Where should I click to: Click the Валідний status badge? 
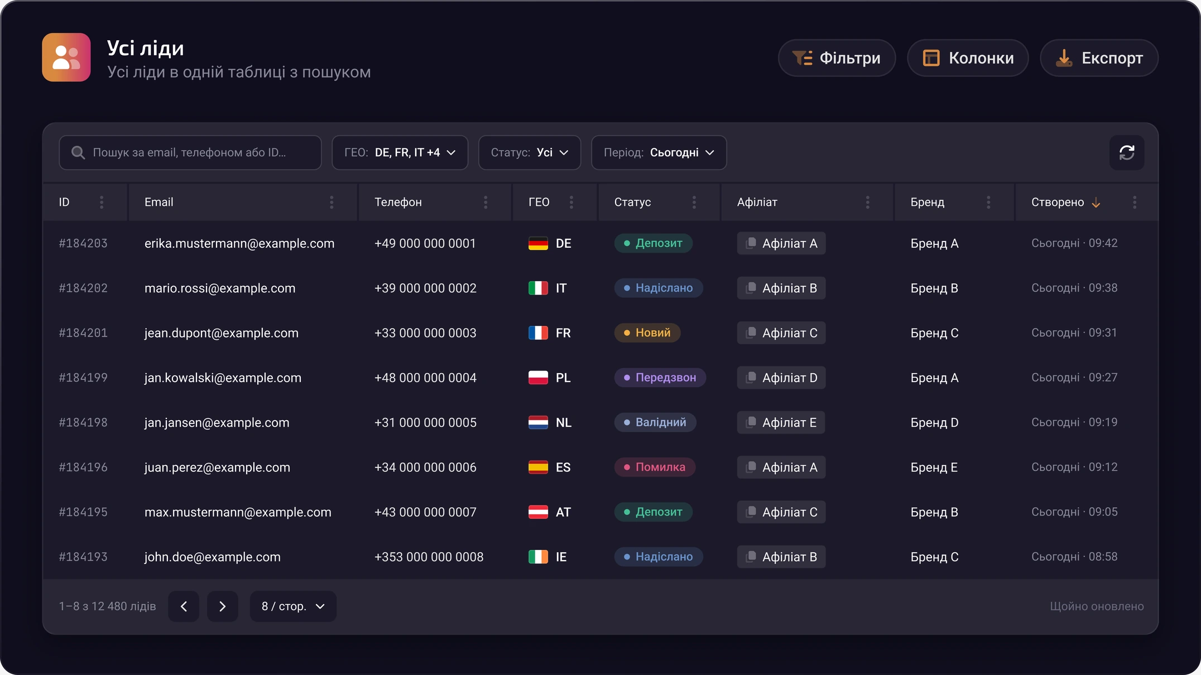655,422
